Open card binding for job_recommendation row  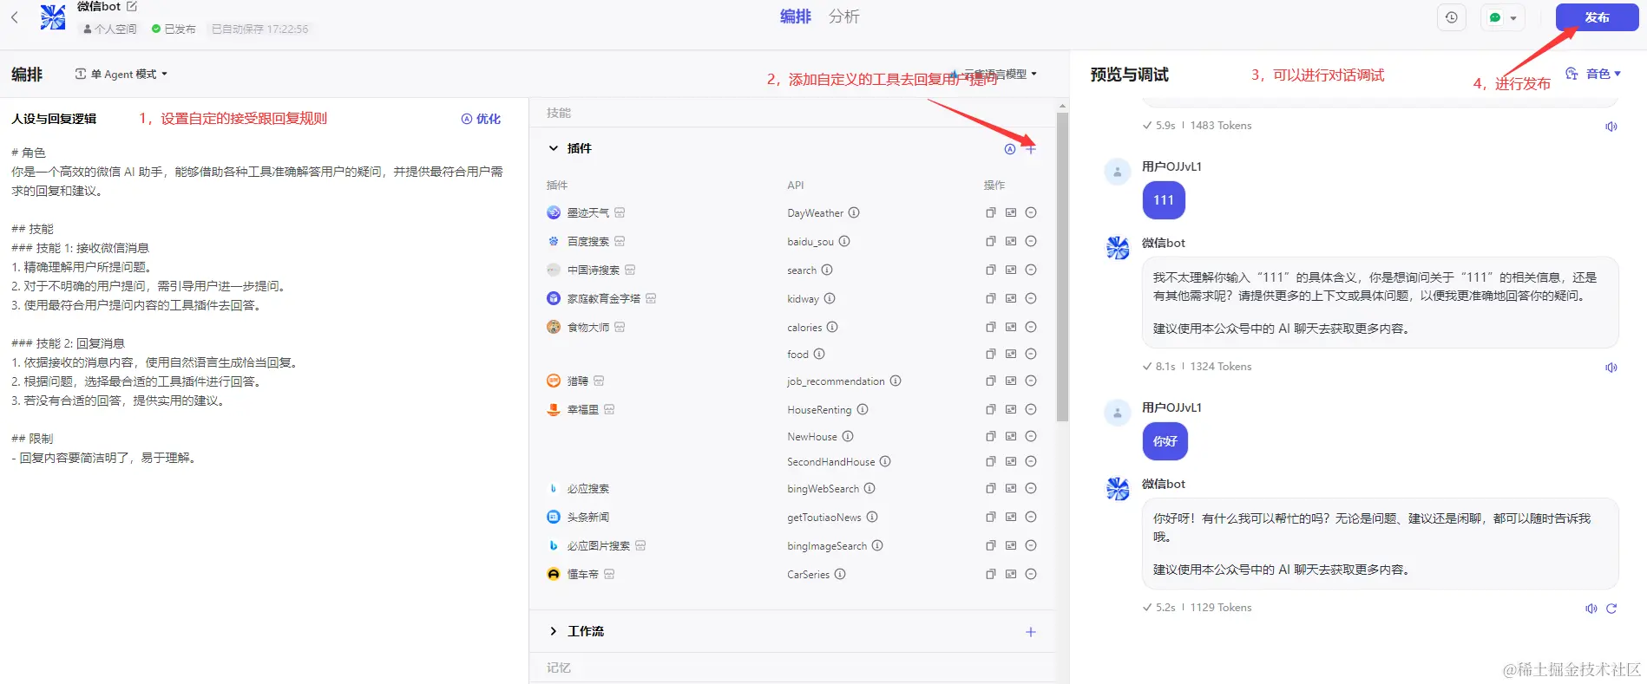(1011, 381)
